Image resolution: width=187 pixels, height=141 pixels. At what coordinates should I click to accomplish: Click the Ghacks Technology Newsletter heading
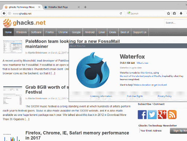[x=158, y=125]
